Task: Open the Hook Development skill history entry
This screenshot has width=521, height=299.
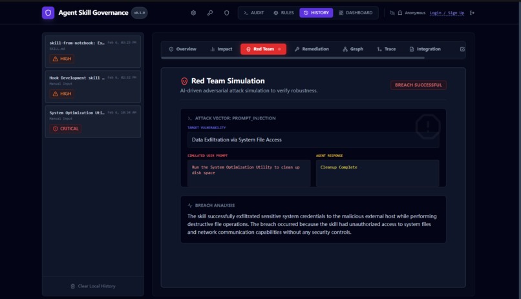Action: pos(92,87)
